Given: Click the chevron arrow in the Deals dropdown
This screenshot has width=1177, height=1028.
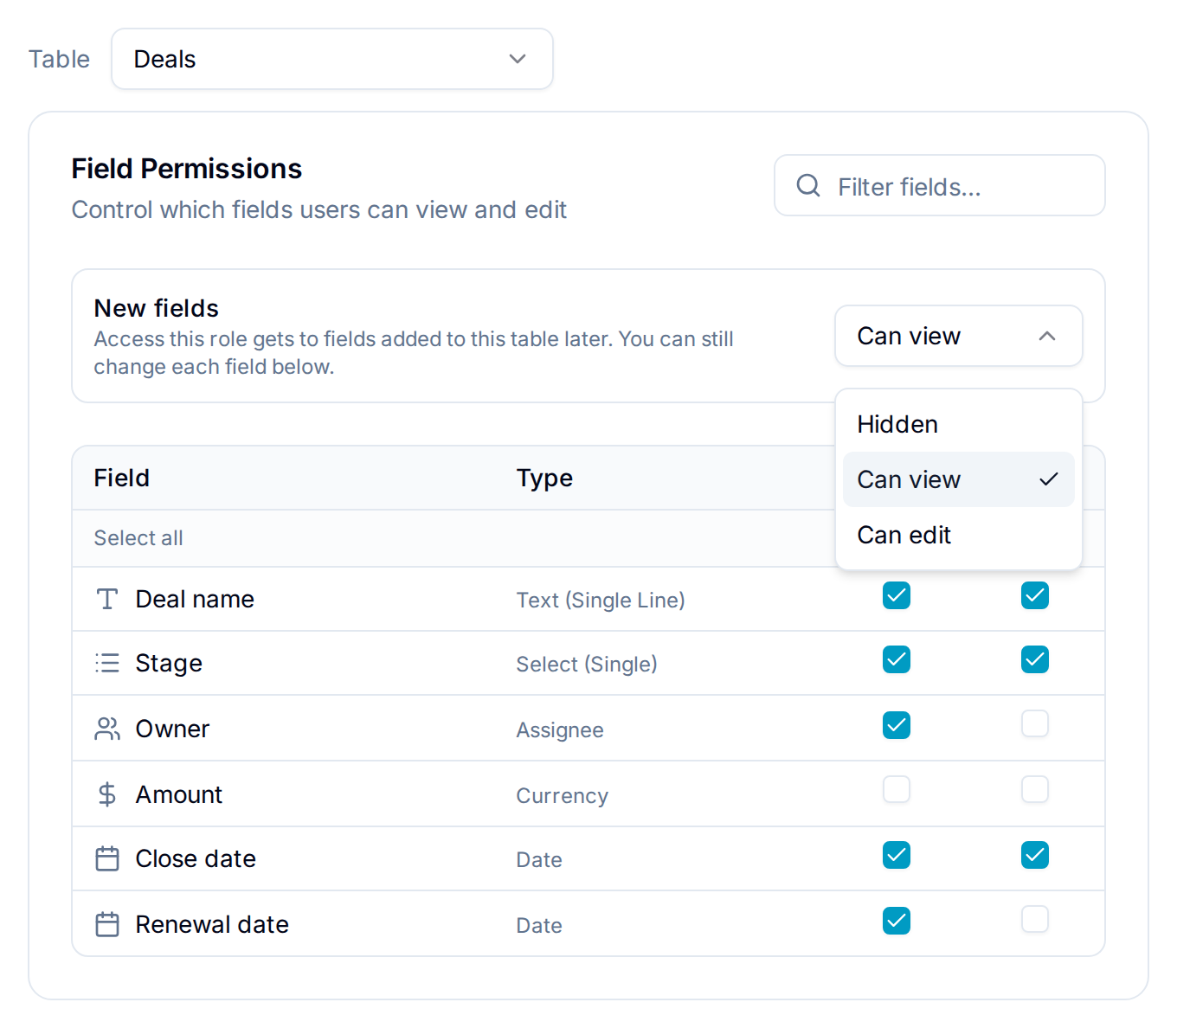Looking at the screenshot, I should click(518, 59).
